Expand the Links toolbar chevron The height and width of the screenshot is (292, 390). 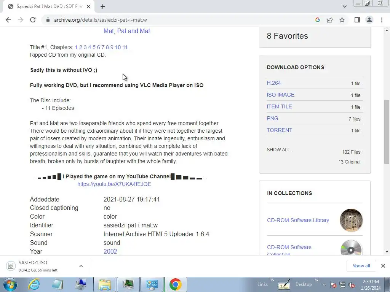(x=272, y=281)
